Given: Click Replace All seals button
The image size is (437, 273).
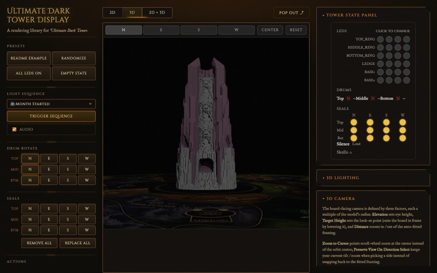Looking at the screenshot, I should 78,243.
